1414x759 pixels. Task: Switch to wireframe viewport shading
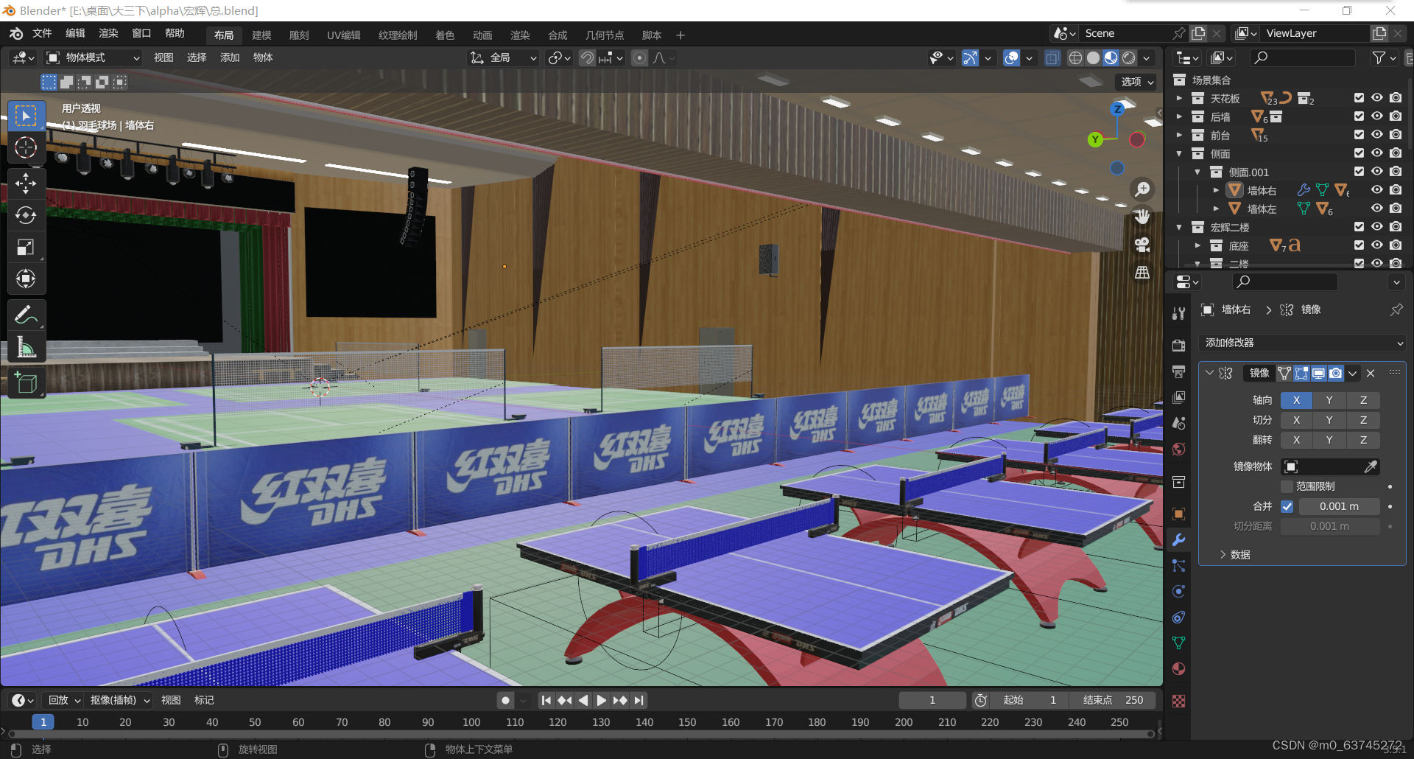1075,57
